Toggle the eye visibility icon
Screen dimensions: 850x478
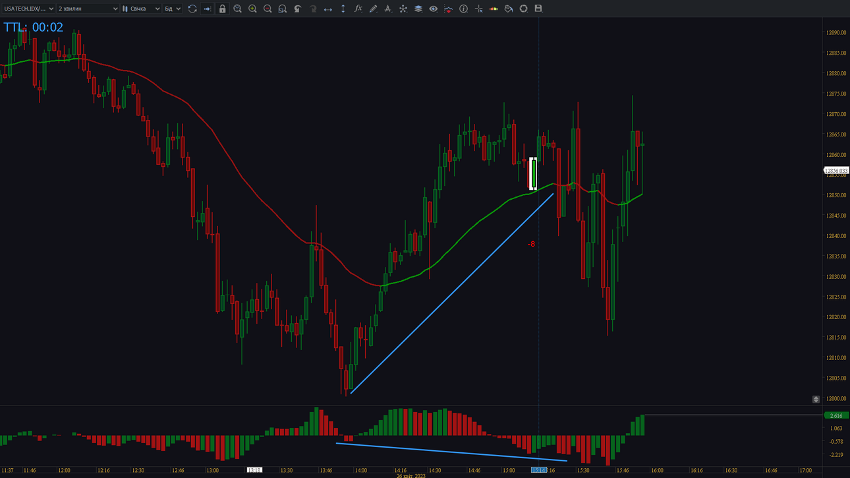pos(433,9)
